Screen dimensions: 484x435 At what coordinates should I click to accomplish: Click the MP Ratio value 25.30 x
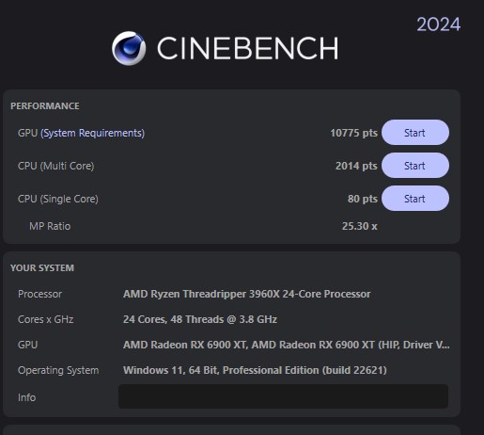pyautogui.click(x=360, y=226)
